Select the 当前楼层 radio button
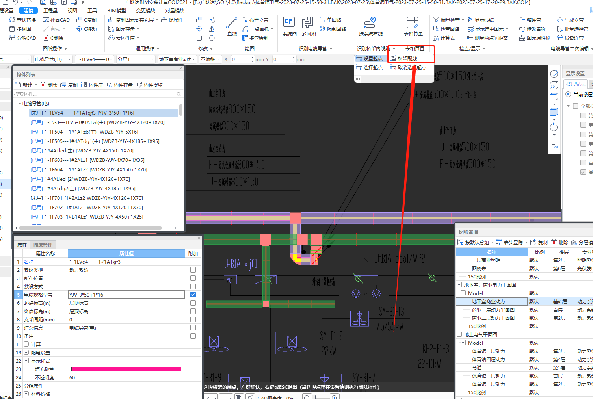The width and height of the screenshot is (593, 399). click(568, 94)
